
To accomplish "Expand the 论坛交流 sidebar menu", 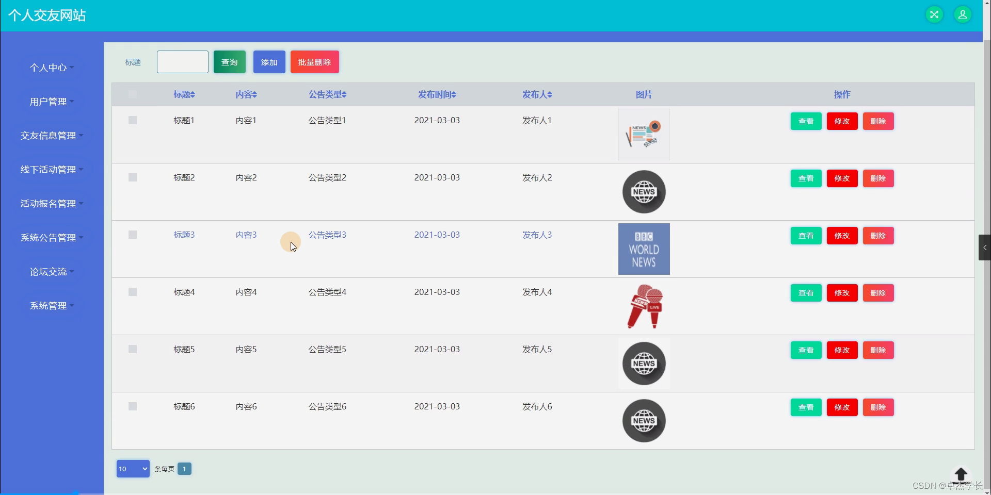I will point(52,272).
